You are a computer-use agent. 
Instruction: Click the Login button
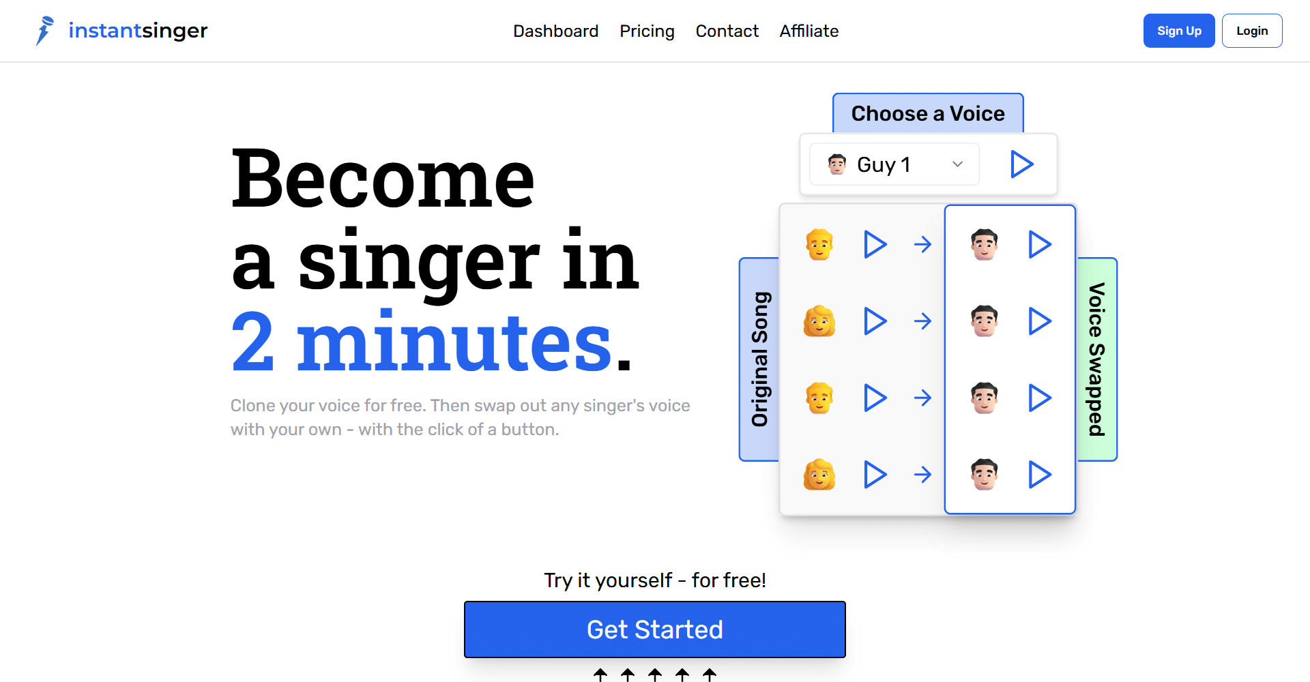pos(1252,31)
